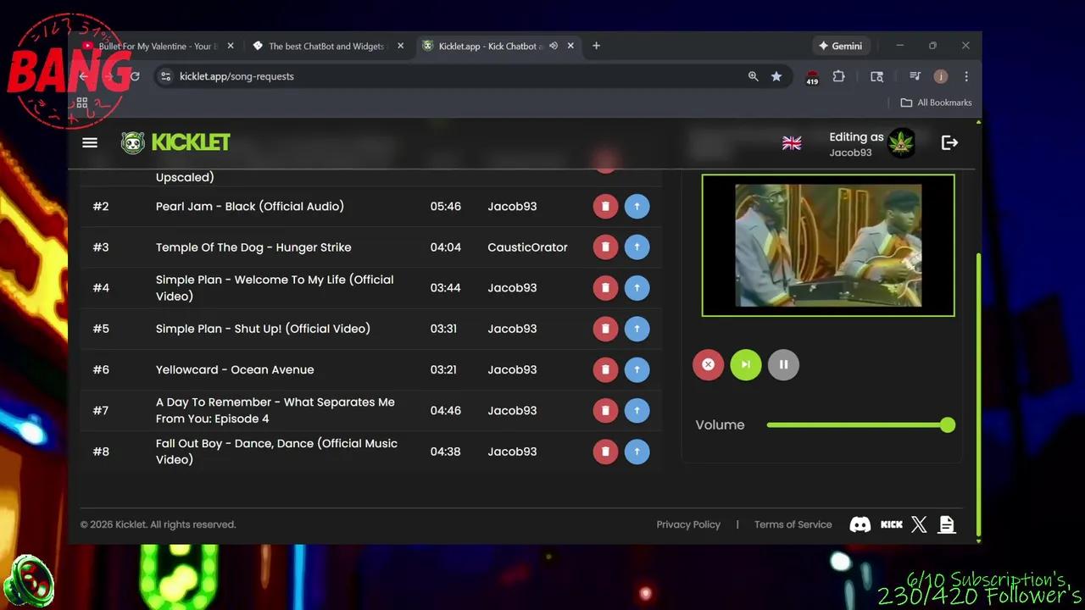
Task: Delete Temple Of The Dog request
Action: tap(605, 247)
